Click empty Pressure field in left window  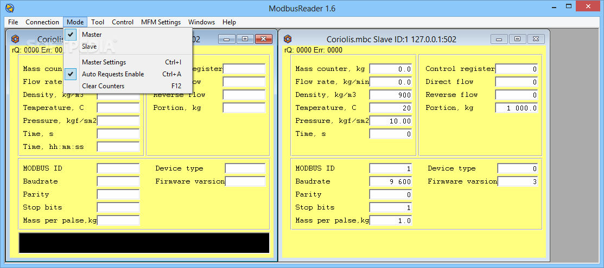click(x=118, y=121)
